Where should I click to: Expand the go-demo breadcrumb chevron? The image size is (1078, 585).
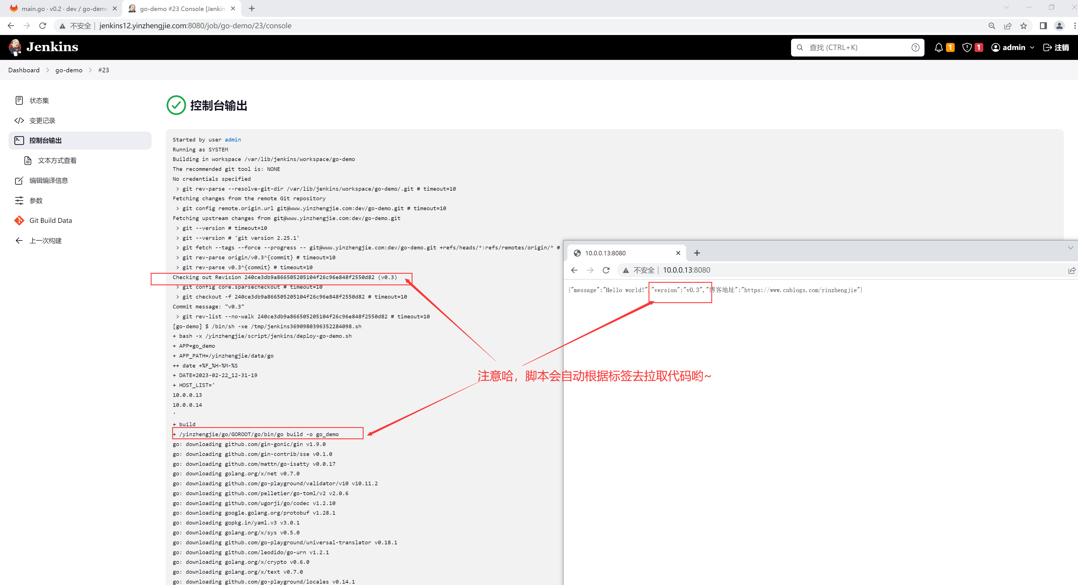90,70
